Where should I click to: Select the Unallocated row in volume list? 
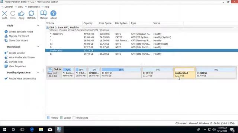tap(141, 51)
